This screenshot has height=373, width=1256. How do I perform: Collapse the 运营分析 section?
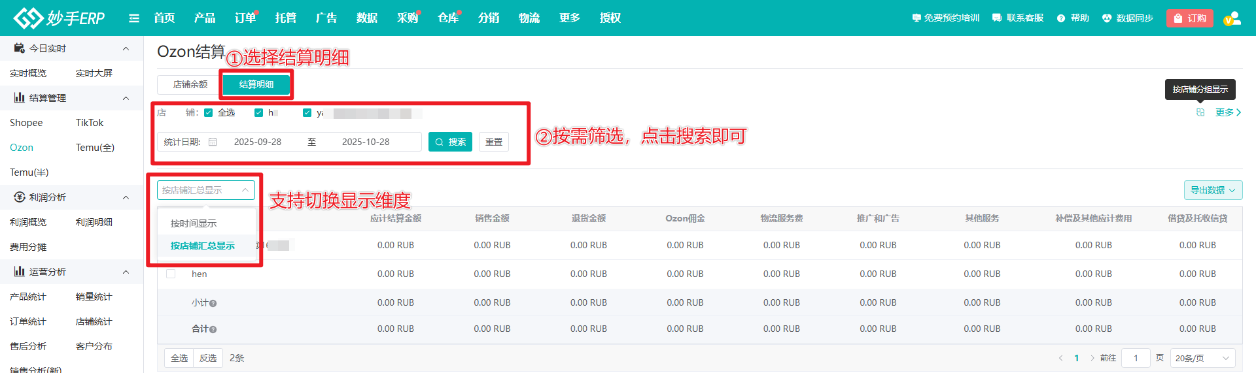[x=126, y=272]
